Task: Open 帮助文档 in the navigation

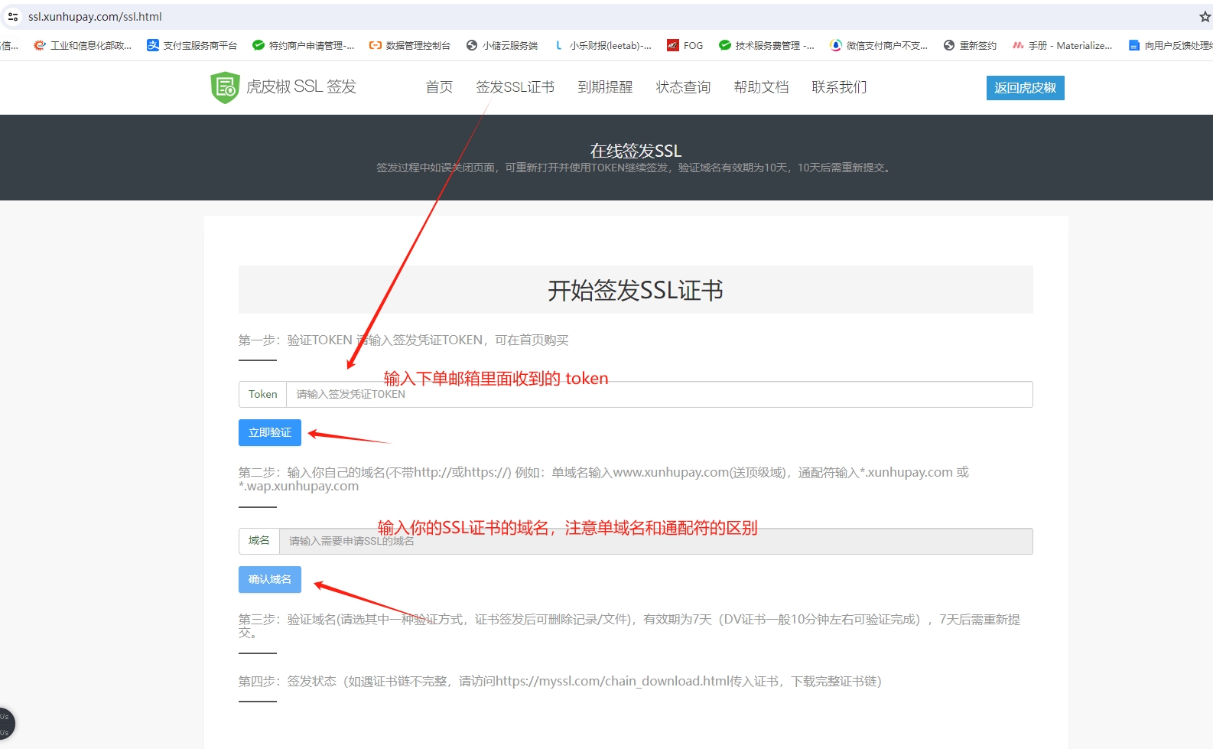Action: (761, 87)
